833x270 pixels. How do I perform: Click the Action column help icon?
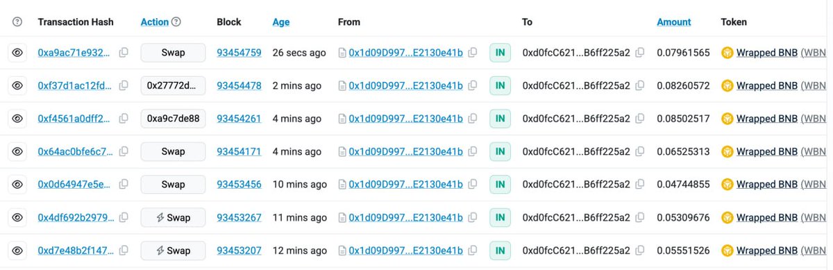click(176, 22)
